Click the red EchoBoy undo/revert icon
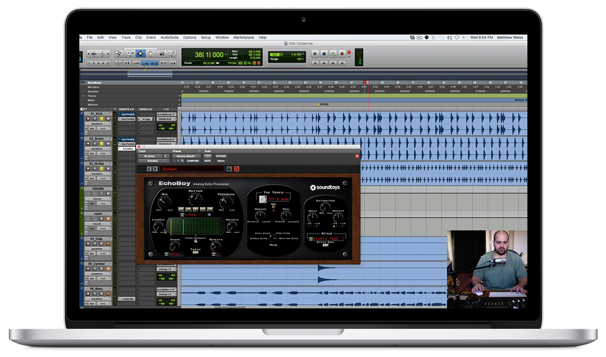The image size is (606, 357). point(236,169)
